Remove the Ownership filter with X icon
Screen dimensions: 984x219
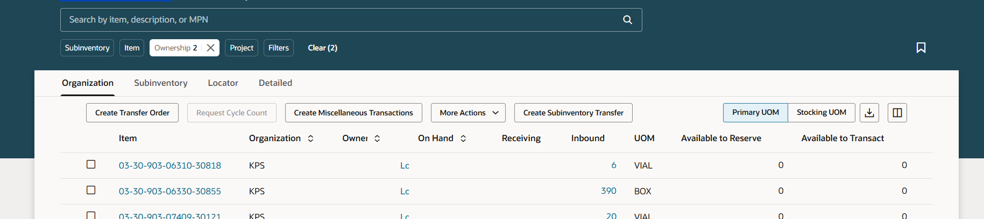(210, 48)
